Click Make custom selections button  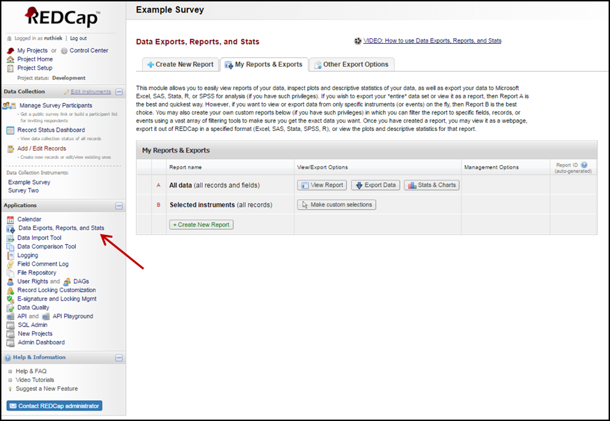(337, 205)
